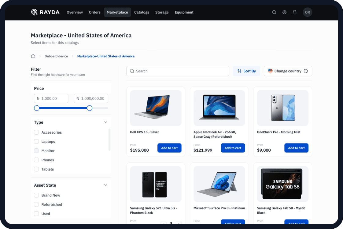Check the Brand New asset state

click(36, 195)
